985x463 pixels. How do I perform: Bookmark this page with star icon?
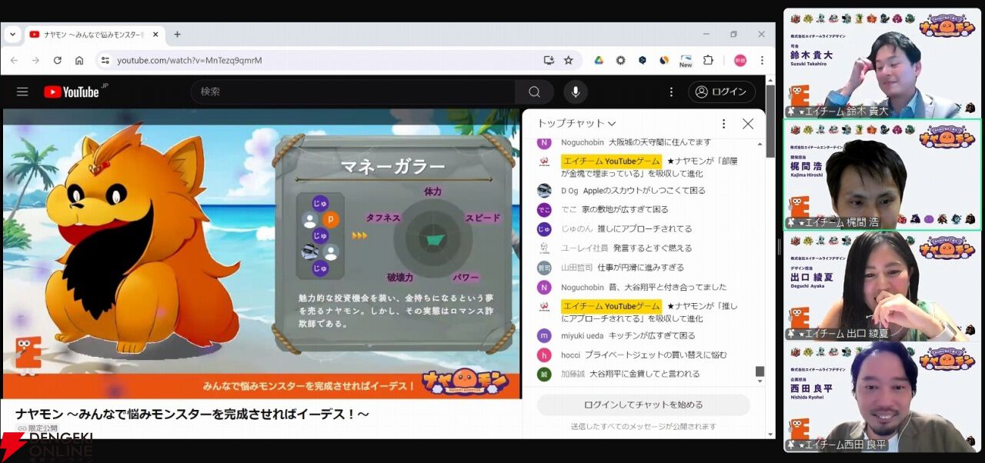[x=569, y=60]
